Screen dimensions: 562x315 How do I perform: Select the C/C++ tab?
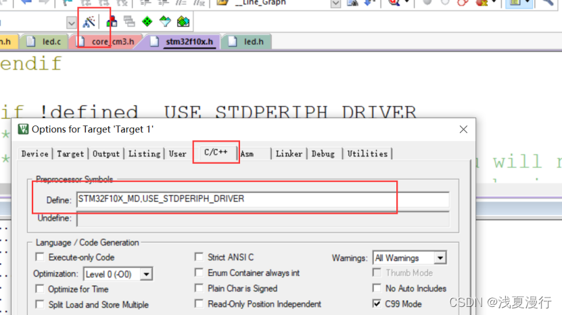pyautogui.click(x=216, y=152)
